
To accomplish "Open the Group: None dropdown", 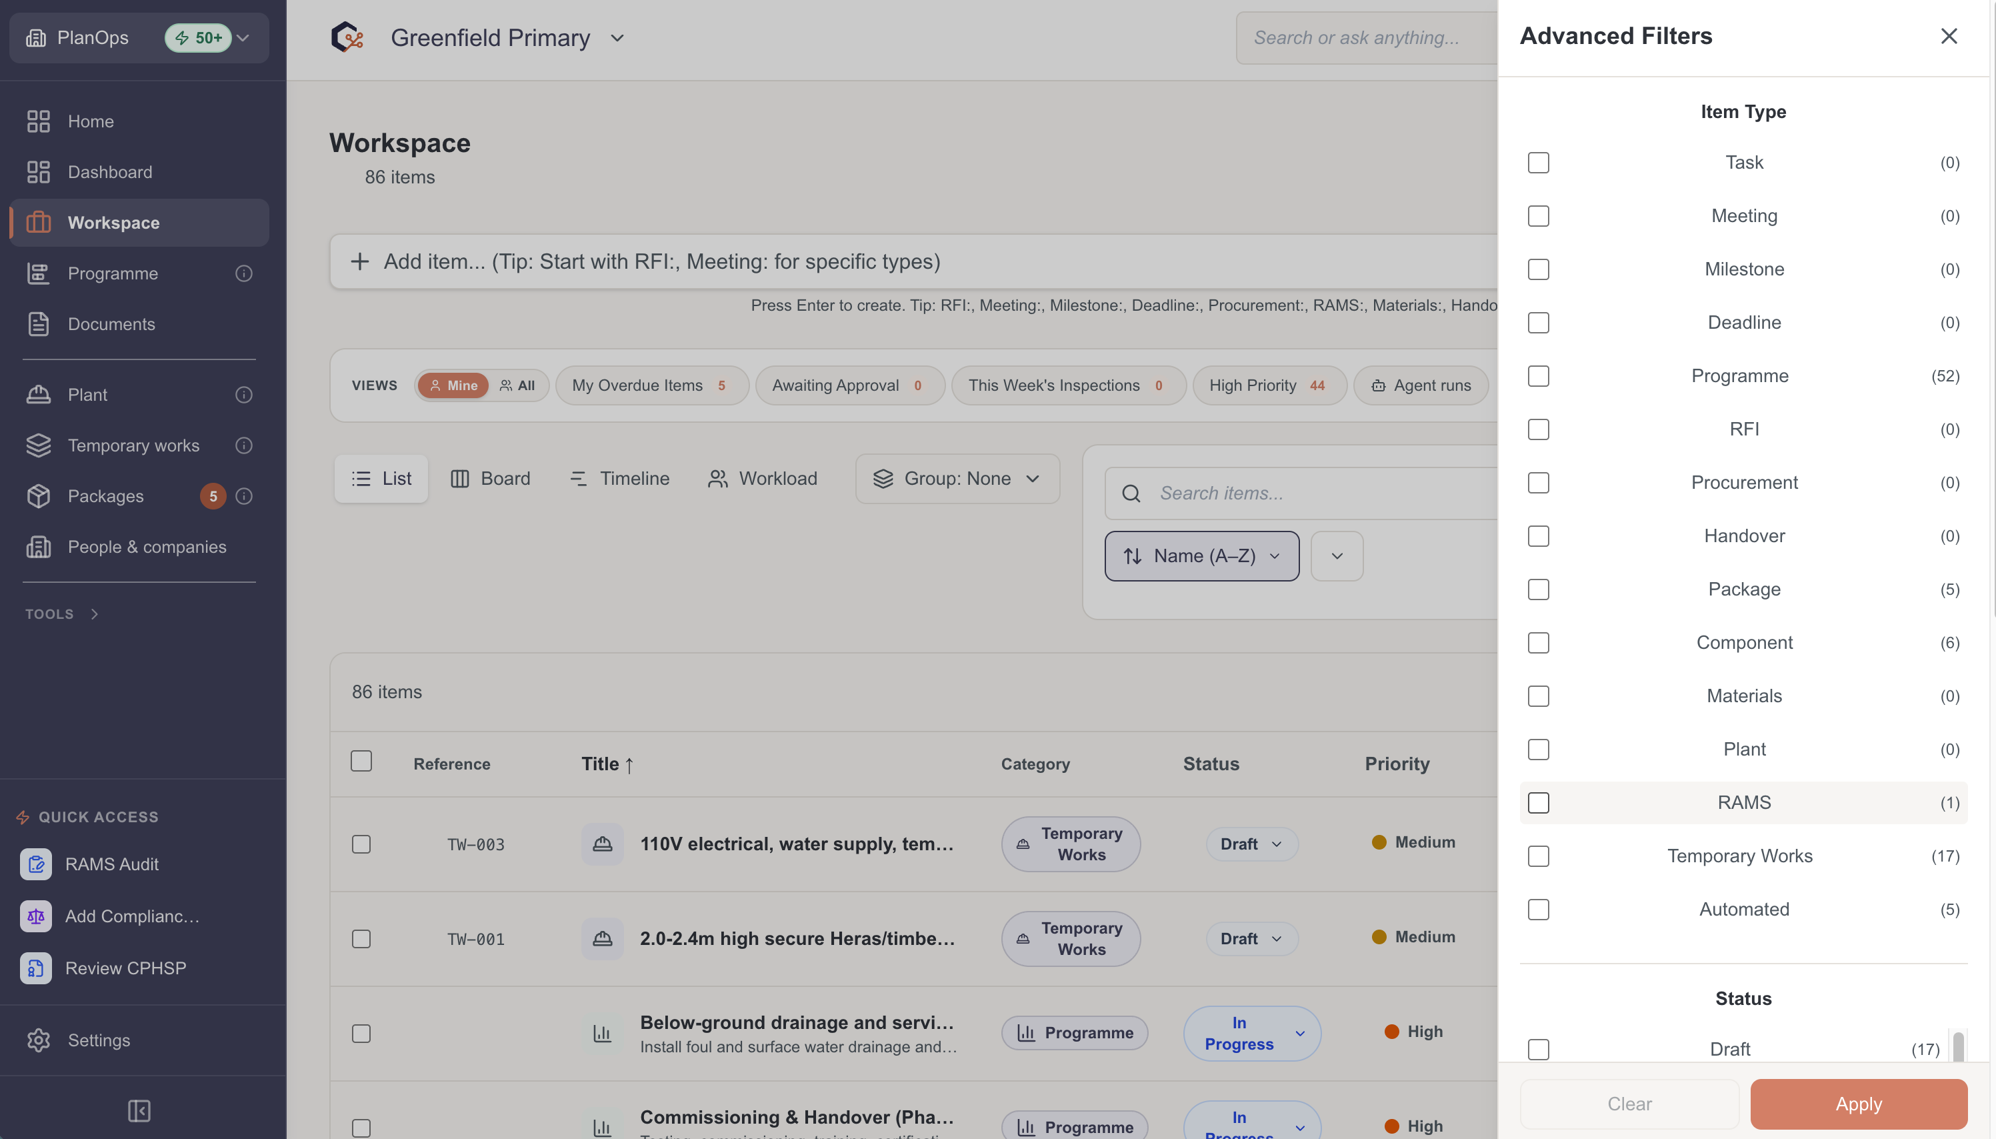I will (958, 479).
